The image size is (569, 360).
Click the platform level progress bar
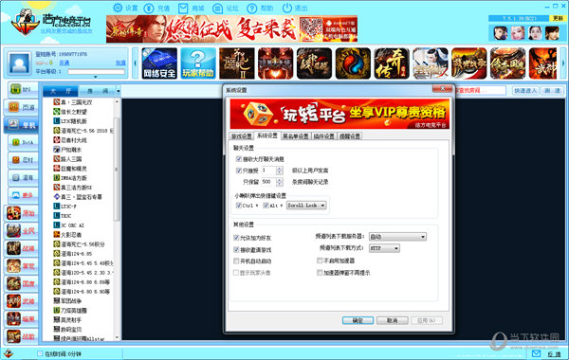point(96,72)
